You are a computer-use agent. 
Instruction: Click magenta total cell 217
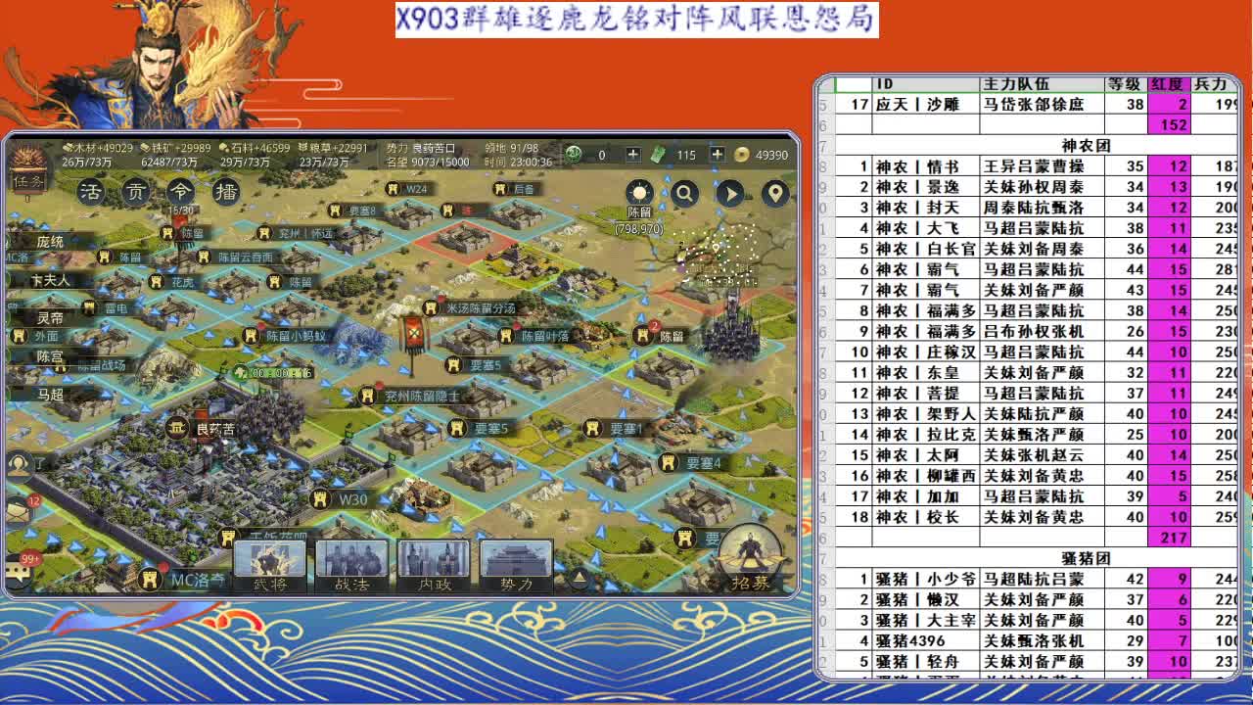pos(1169,537)
